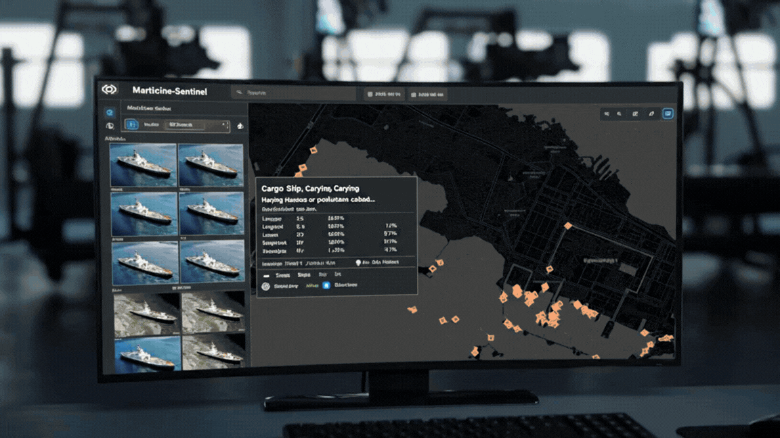
Task: Select the second tab in ship popup
Action: tap(304, 275)
